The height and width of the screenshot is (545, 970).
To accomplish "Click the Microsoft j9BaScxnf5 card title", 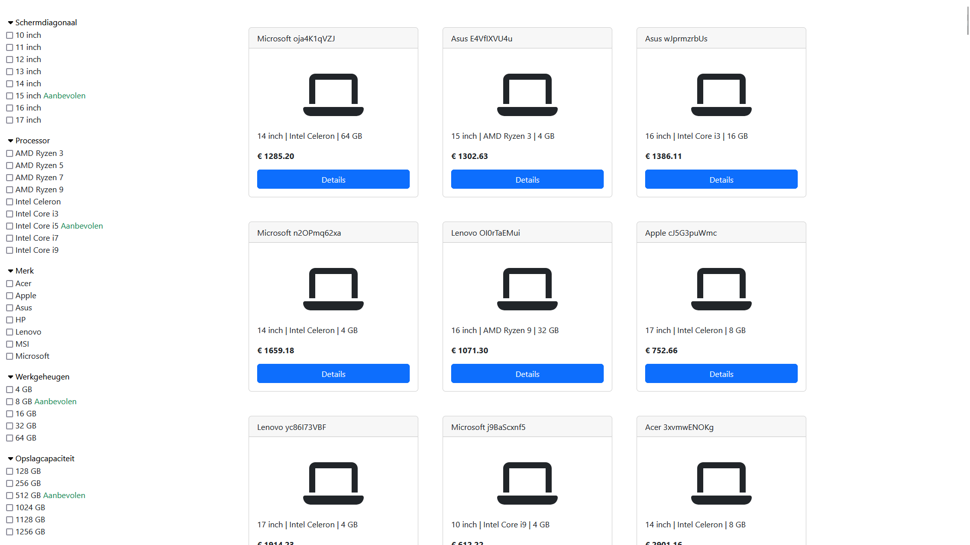I will (488, 427).
